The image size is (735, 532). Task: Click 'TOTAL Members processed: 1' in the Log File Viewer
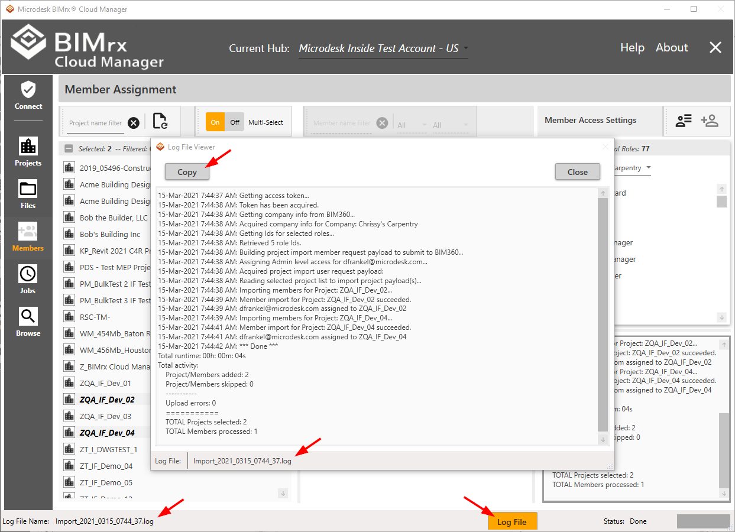(x=212, y=432)
